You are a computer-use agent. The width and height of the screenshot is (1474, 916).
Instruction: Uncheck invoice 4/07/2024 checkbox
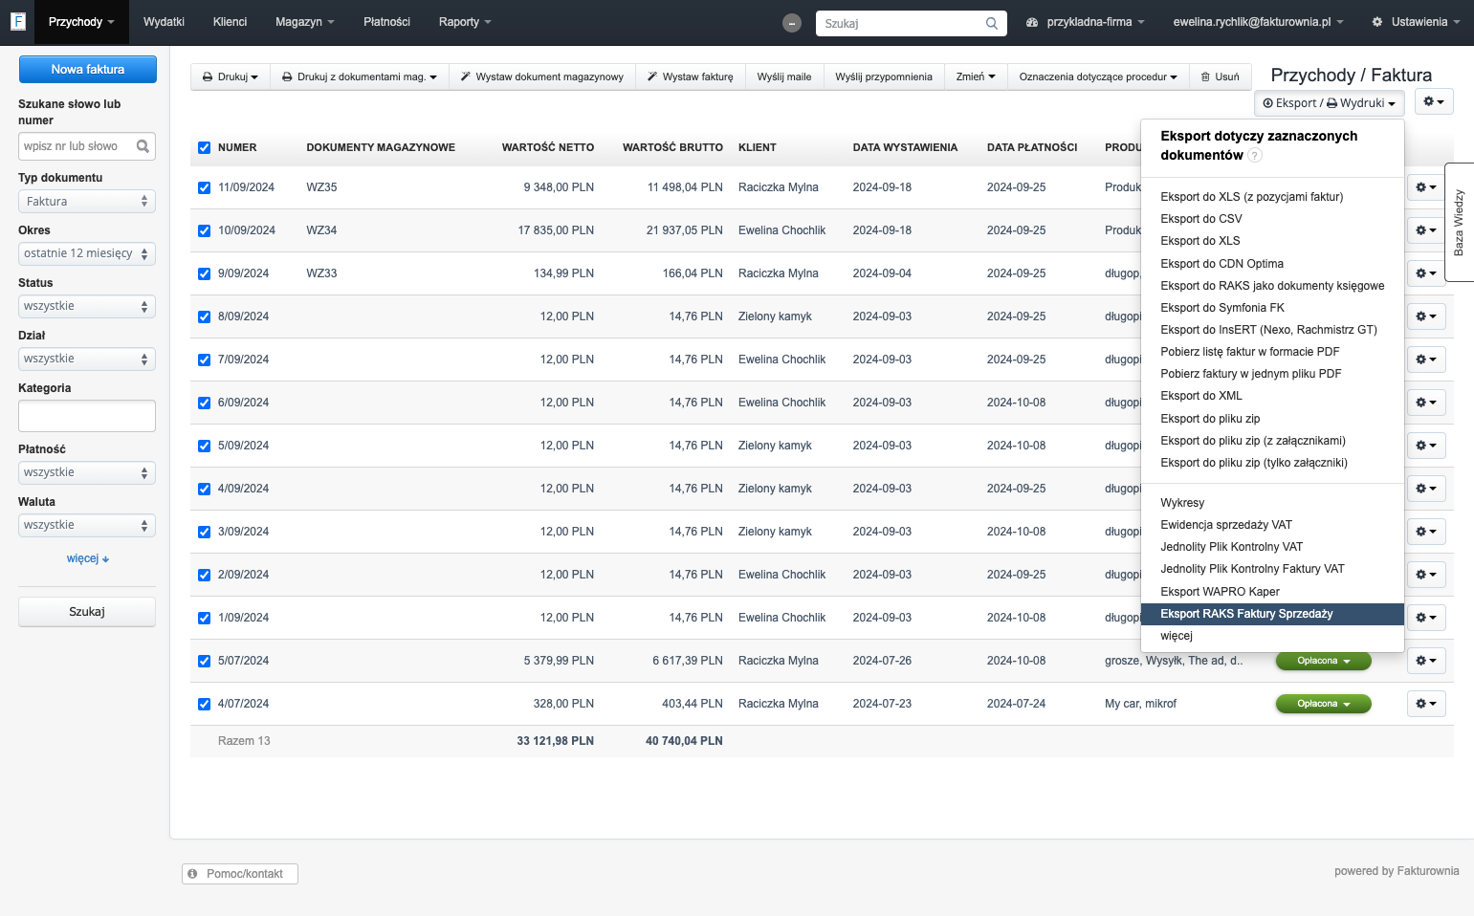click(x=204, y=704)
